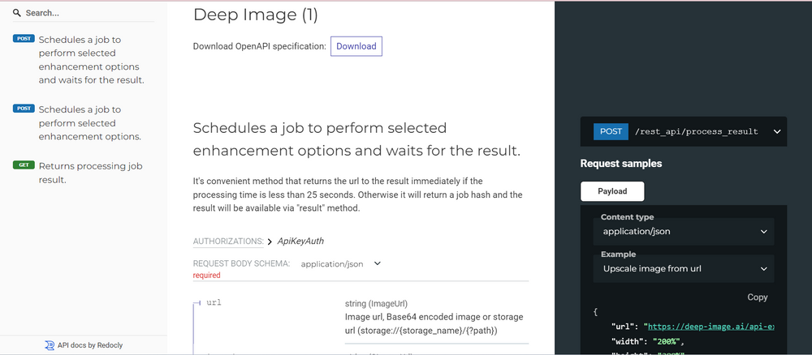
Task: Click the second POST badge in sidebar
Action: point(24,109)
